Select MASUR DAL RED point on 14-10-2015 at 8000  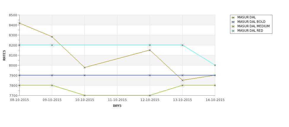[x=215, y=65]
